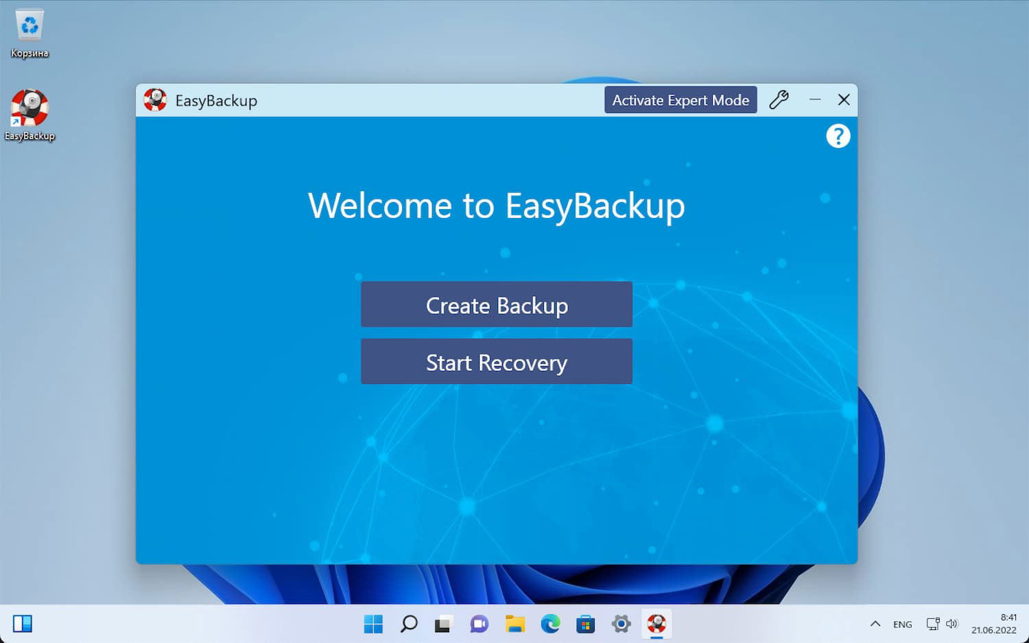Select the EasyBackup desktop shortcut
Image resolution: width=1029 pixels, height=643 pixels.
(29, 116)
